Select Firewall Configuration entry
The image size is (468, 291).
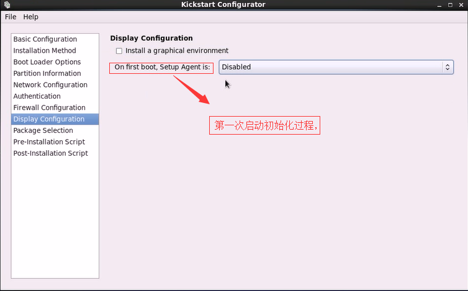coord(55,107)
